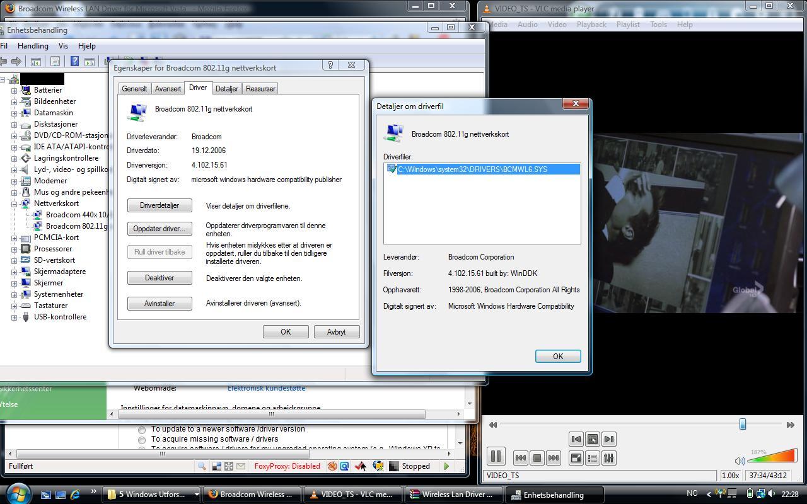Switch to the Generelt tab

point(134,89)
